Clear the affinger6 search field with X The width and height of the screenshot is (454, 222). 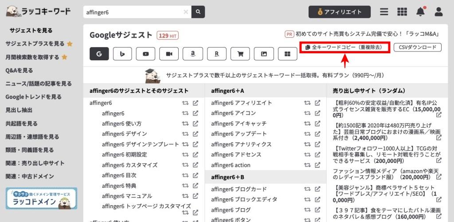click(x=186, y=12)
